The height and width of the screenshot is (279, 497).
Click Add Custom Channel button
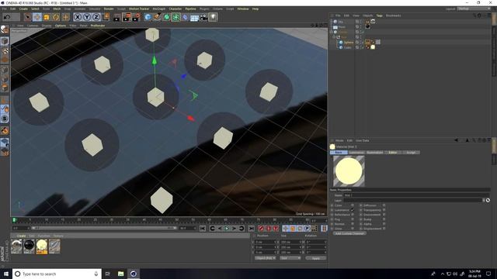coord(349,233)
